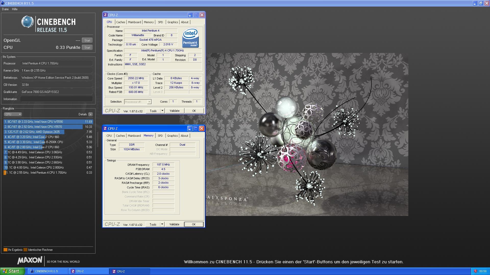
Task: Click the MAXON logo at bottom left
Action: coord(30,260)
